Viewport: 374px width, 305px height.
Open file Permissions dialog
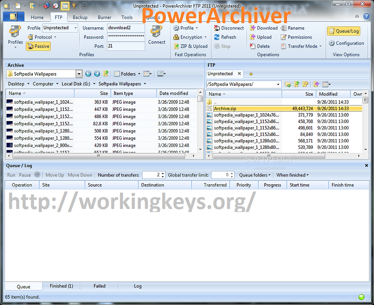tap(296, 37)
